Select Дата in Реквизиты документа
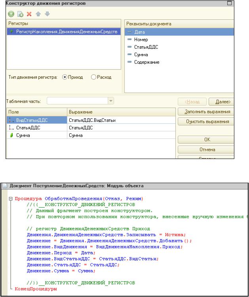The height and width of the screenshot is (297, 249). 179,32
